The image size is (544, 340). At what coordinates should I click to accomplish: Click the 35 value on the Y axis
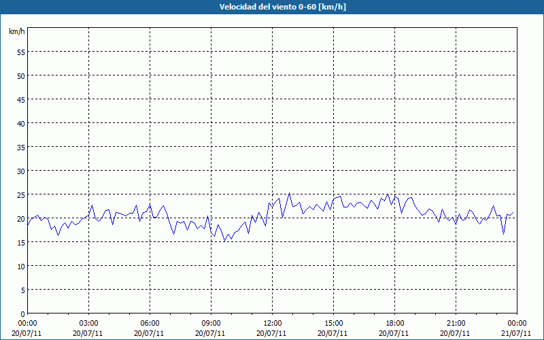tap(21, 148)
